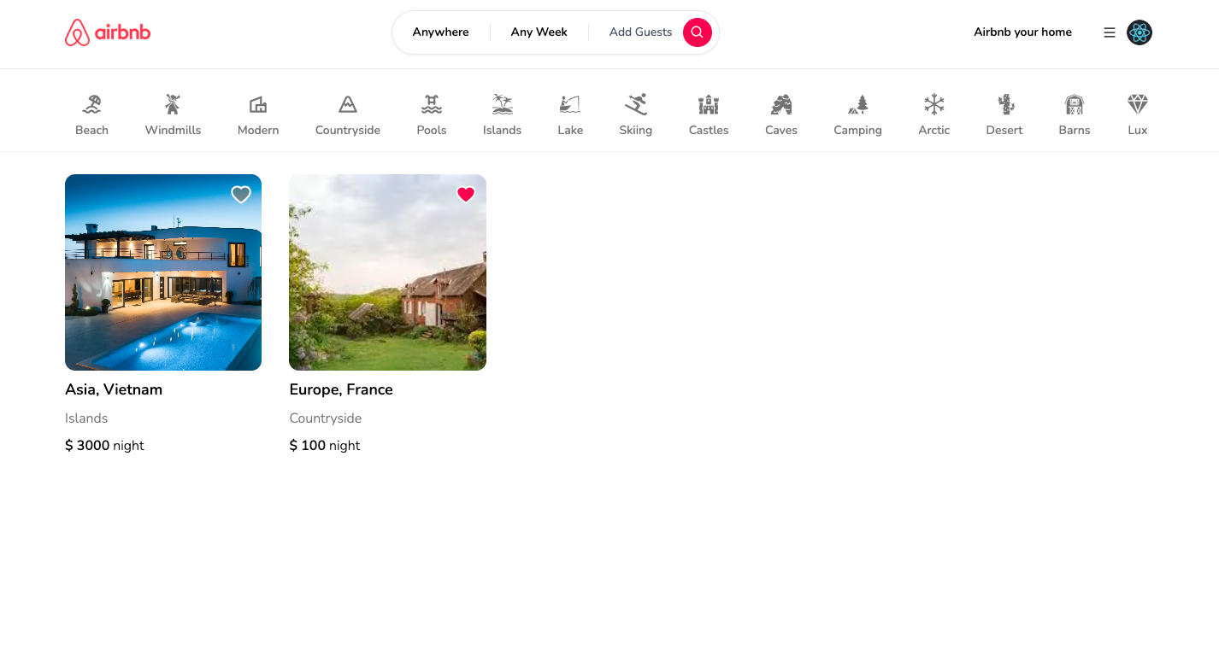Select the Camping tree icon

click(857, 104)
